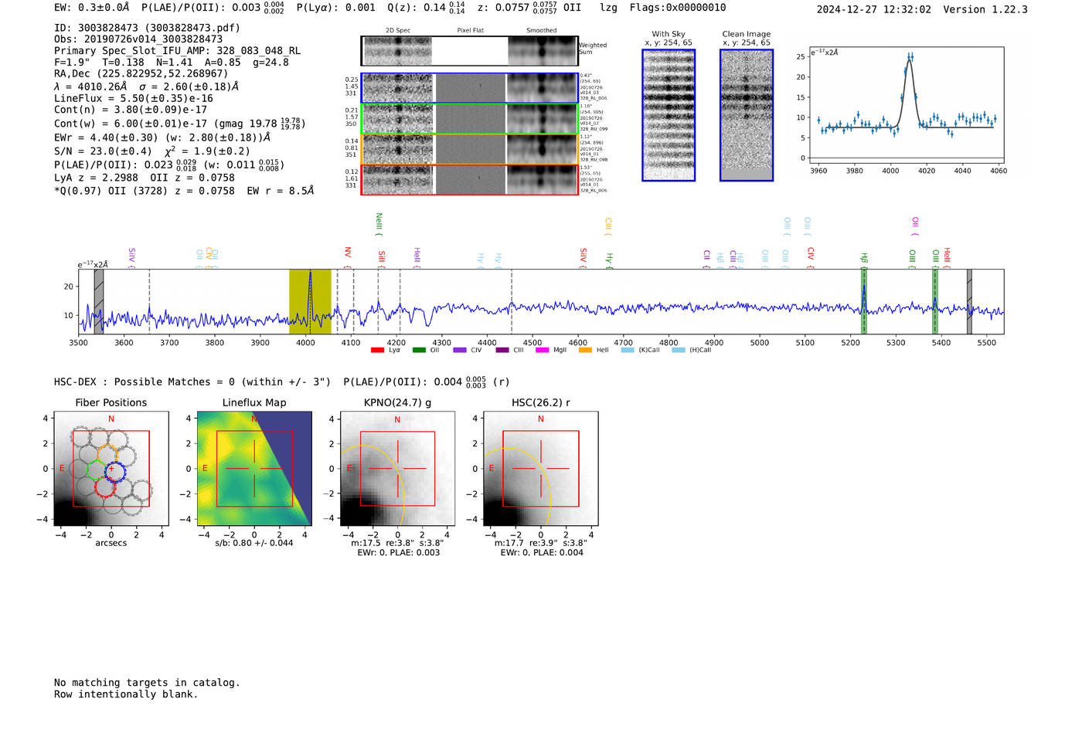Open the KPNO(24.7) g image
Viewport: 1082px width, 736px height.
tap(397, 469)
